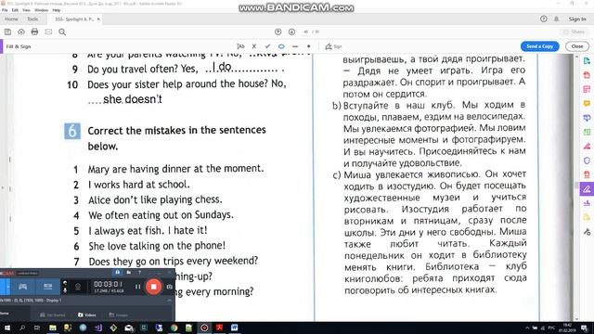Print the document using printer icon
The width and height of the screenshot is (594, 334).
[34, 32]
